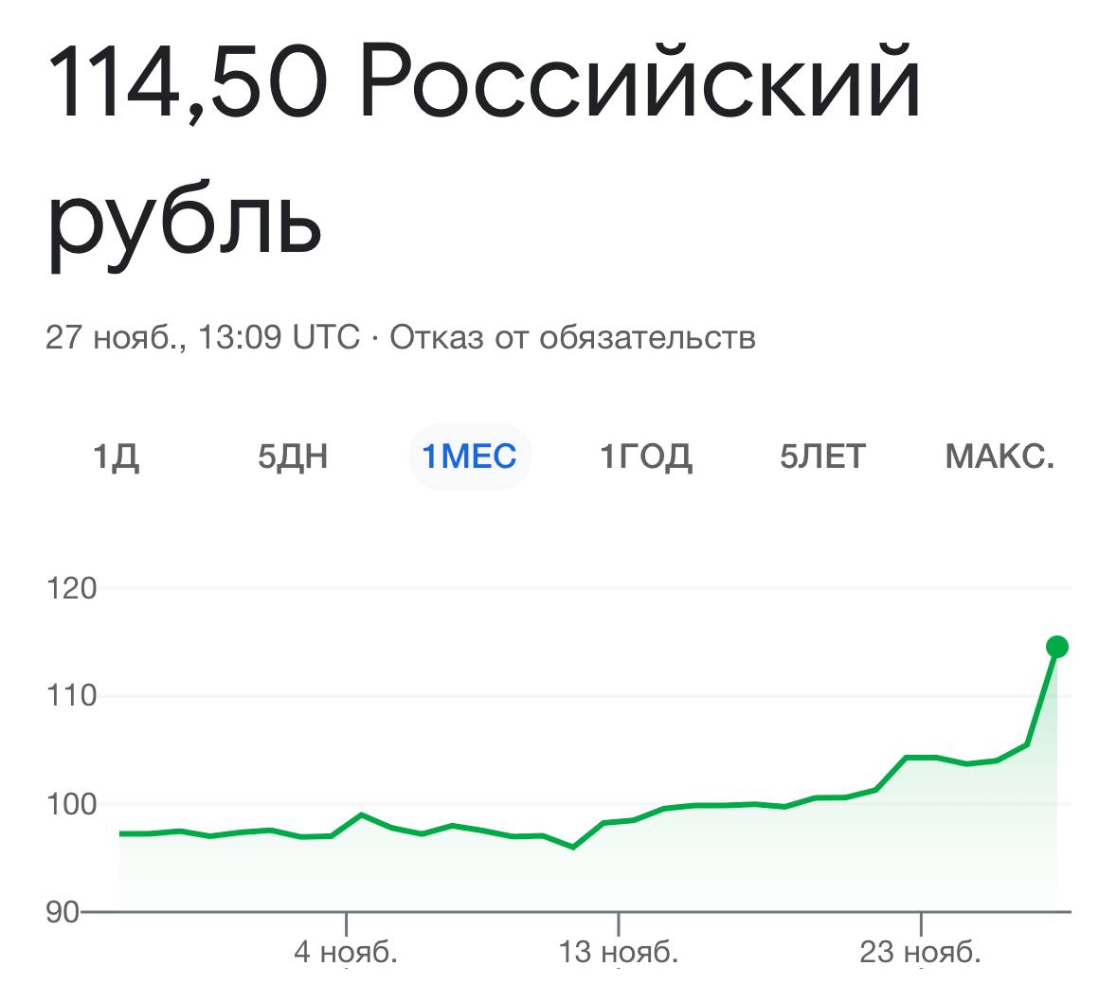Screen dimensions: 1117x1002
Task: Select the МАКС. time range
Action: [x=1000, y=456]
